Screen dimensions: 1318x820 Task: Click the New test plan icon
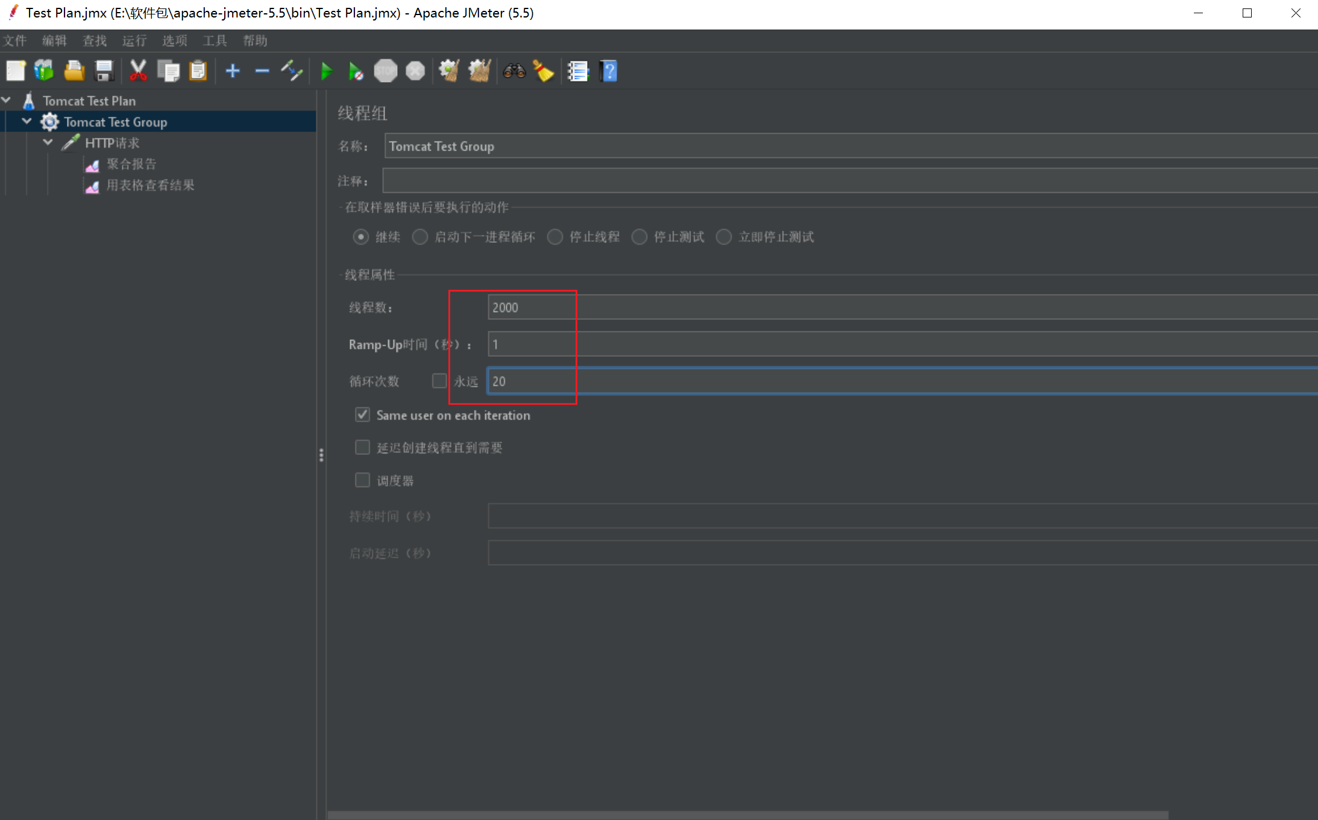(16, 71)
